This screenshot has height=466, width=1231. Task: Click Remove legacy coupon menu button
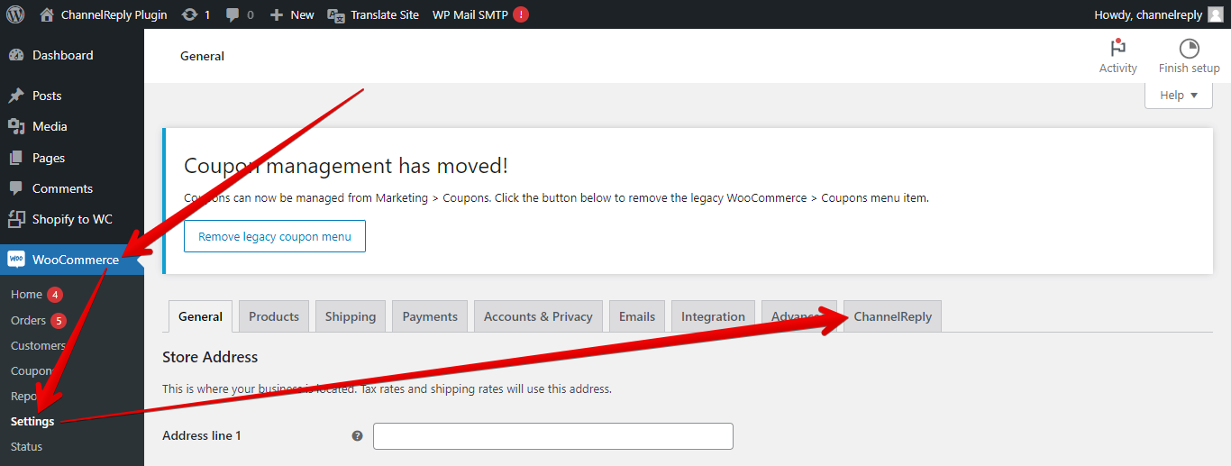tap(275, 236)
